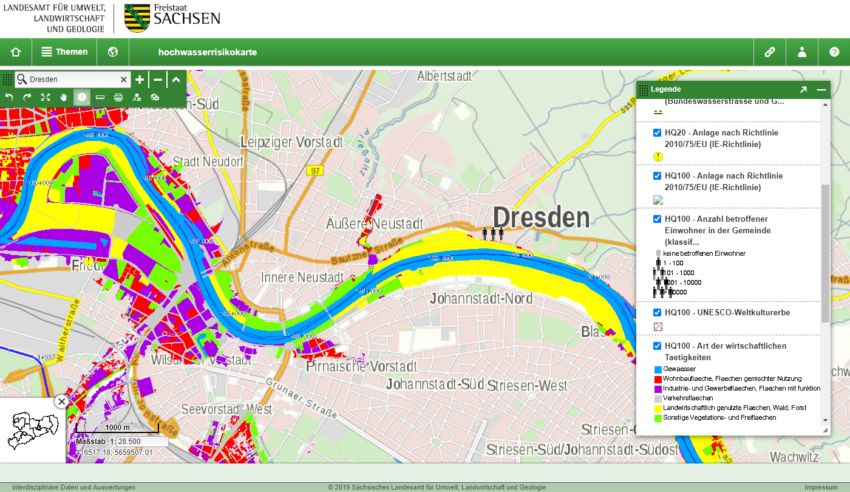850x492 pixels.
Task: Click the affected residents figures near Dresden
Action: tap(494, 234)
